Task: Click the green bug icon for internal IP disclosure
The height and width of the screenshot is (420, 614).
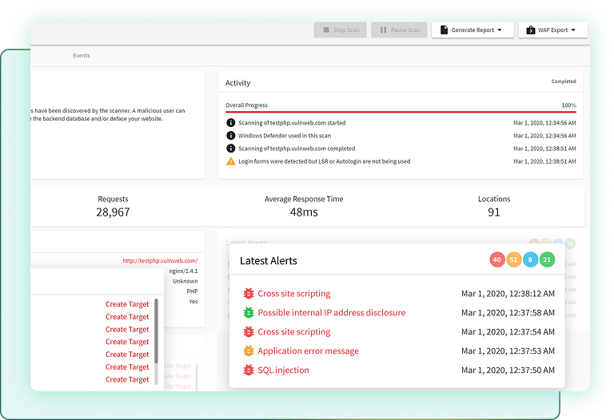Action: point(249,313)
